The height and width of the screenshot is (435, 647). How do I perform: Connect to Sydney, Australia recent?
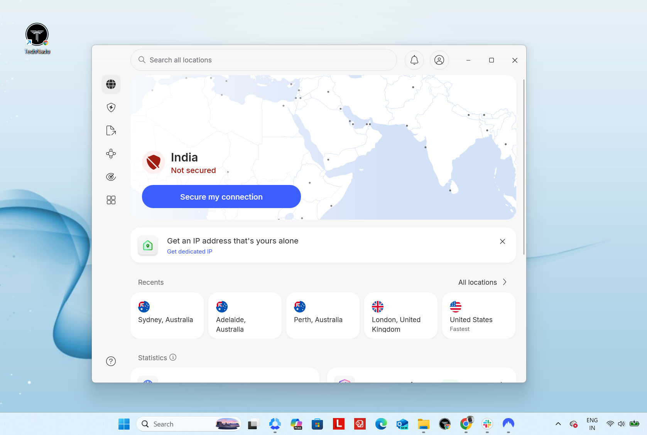point(167,316)
